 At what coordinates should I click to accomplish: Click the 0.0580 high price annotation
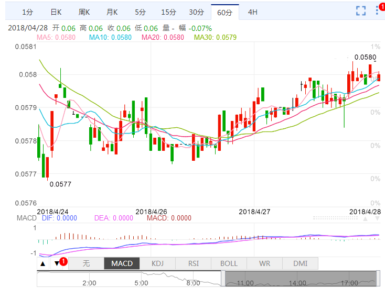[x=366, y=58]
